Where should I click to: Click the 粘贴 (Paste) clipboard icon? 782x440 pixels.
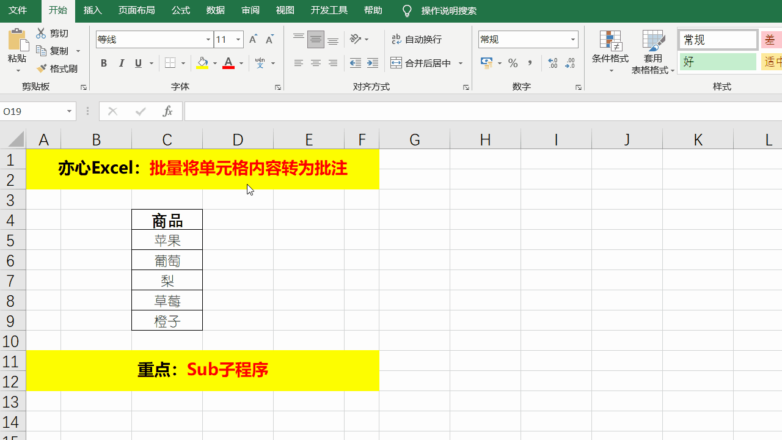pos(17,40)
